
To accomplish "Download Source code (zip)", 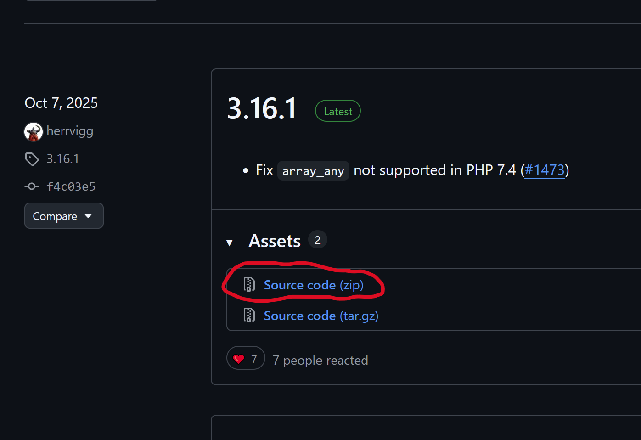I will coord(314,285).
